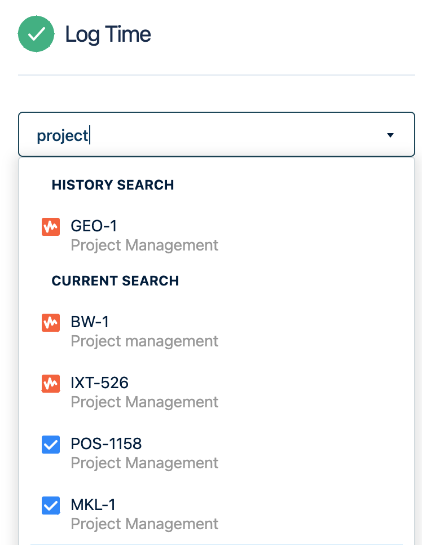
Task: Click the green checkmark icon beside Log Time
Action: (x=36, y=34)
